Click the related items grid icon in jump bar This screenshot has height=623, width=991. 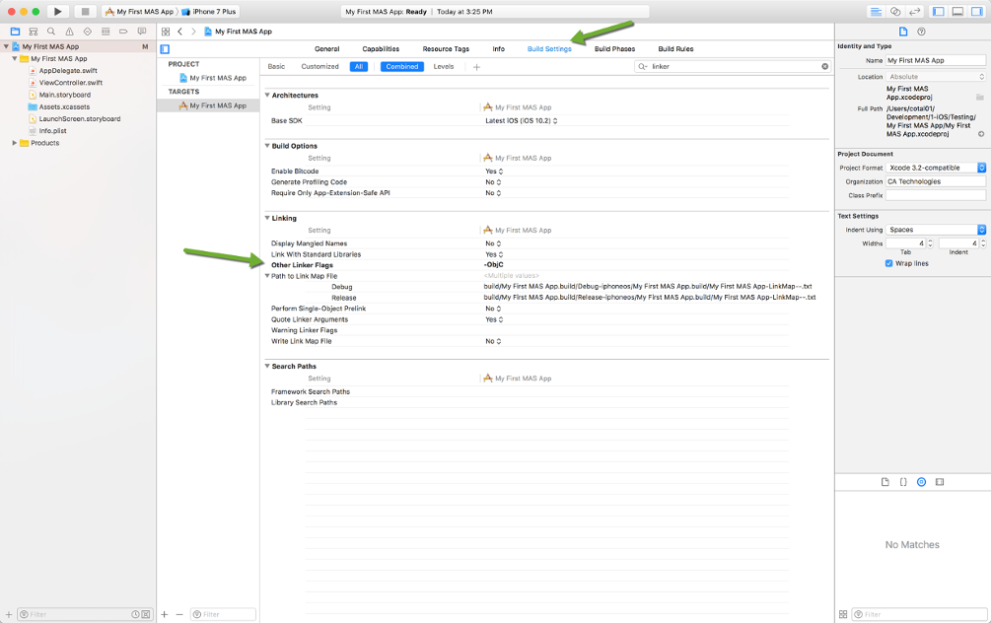(x=166, y=32)
